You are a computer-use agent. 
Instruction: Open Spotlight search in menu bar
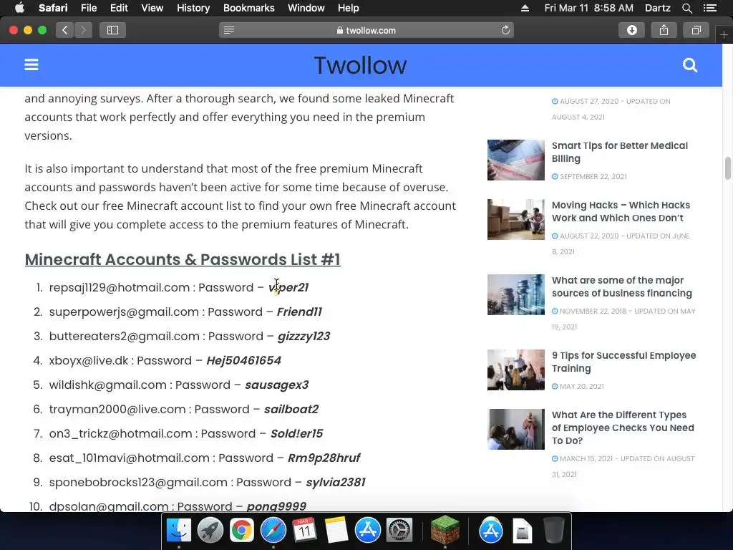[x=686, y=8]
